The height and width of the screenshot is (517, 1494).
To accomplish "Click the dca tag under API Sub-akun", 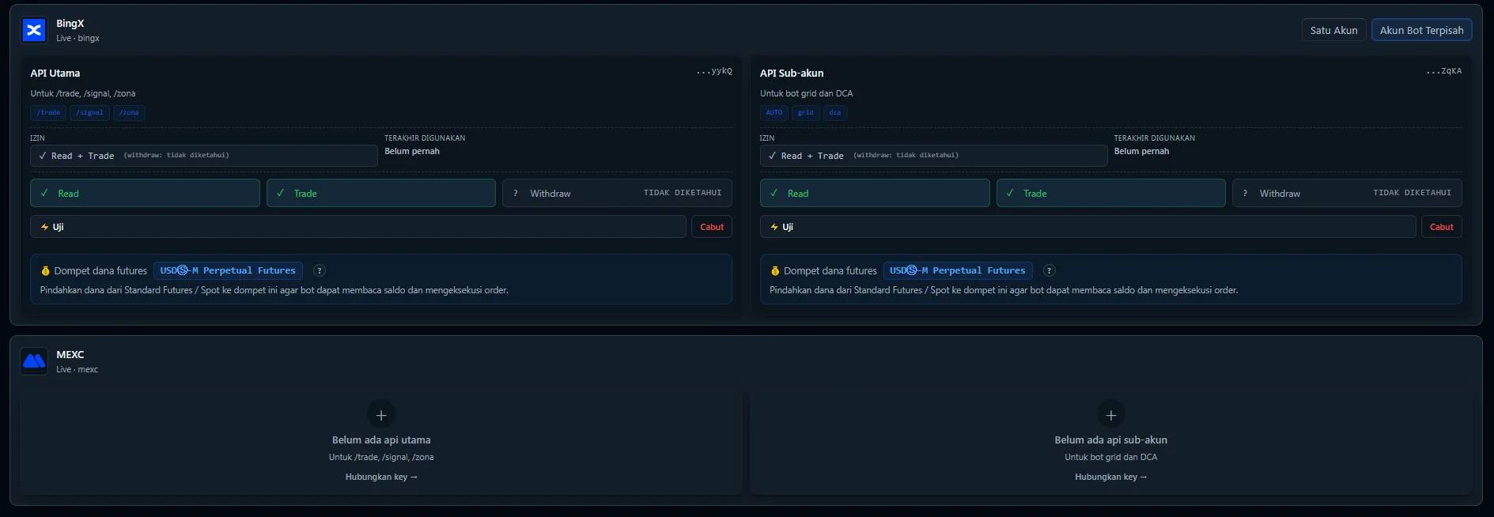I will 835,113.
